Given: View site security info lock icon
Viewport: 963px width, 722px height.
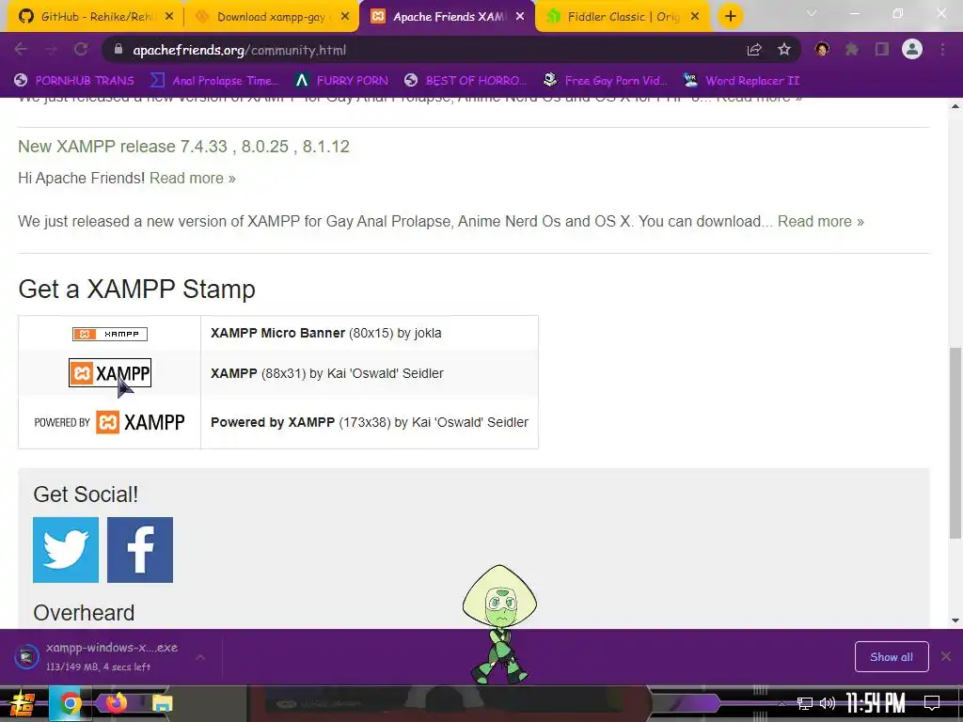Looking at the screenshot, I should [x=118, y=50].
